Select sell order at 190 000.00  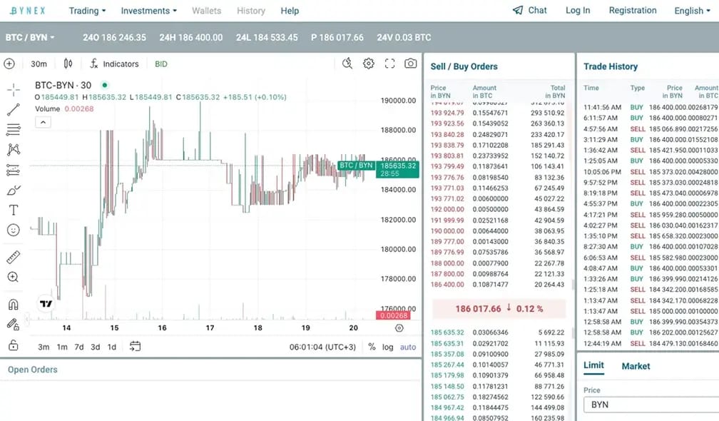pos(498,230)
